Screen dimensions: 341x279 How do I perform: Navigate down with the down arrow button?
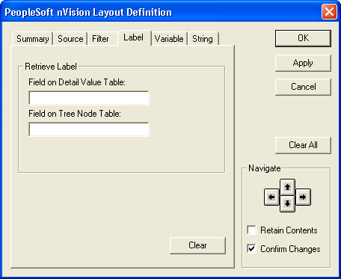click(287, 203)
